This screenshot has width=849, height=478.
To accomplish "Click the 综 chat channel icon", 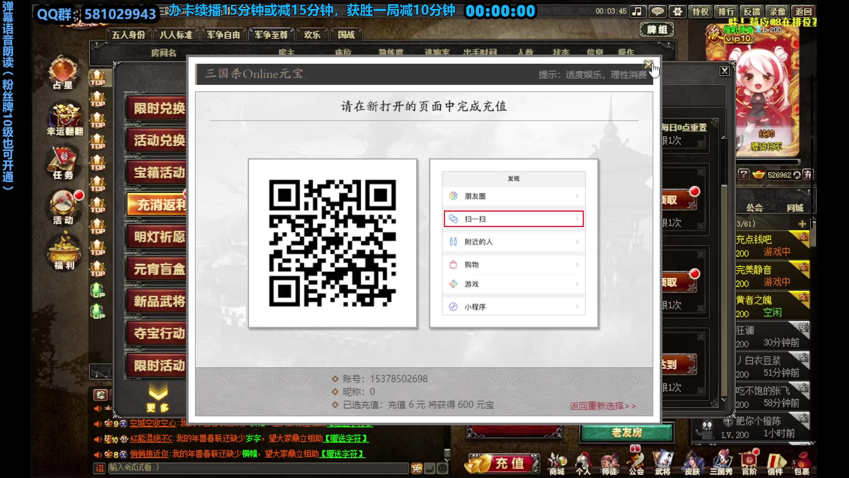I will (x=100, y=395).
